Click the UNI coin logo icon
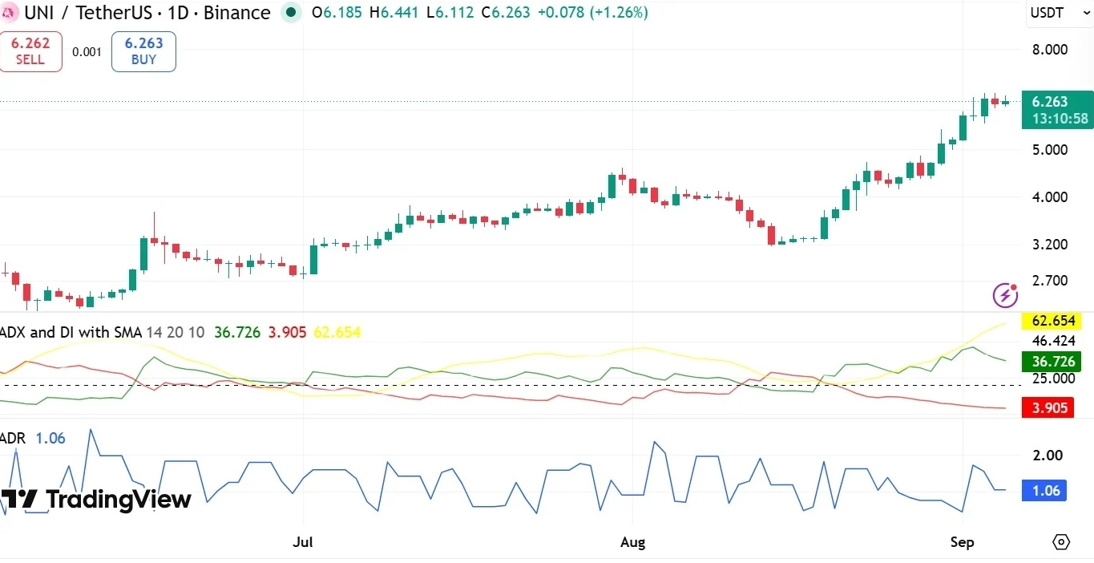1094x563 pixels. click(8, 12)
